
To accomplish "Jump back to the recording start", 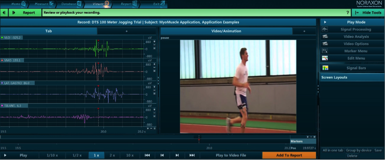I will coord(147,155).
